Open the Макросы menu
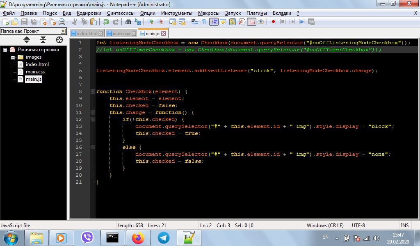Viewport: 420px width, 246px height. click(x=209, y=13)
